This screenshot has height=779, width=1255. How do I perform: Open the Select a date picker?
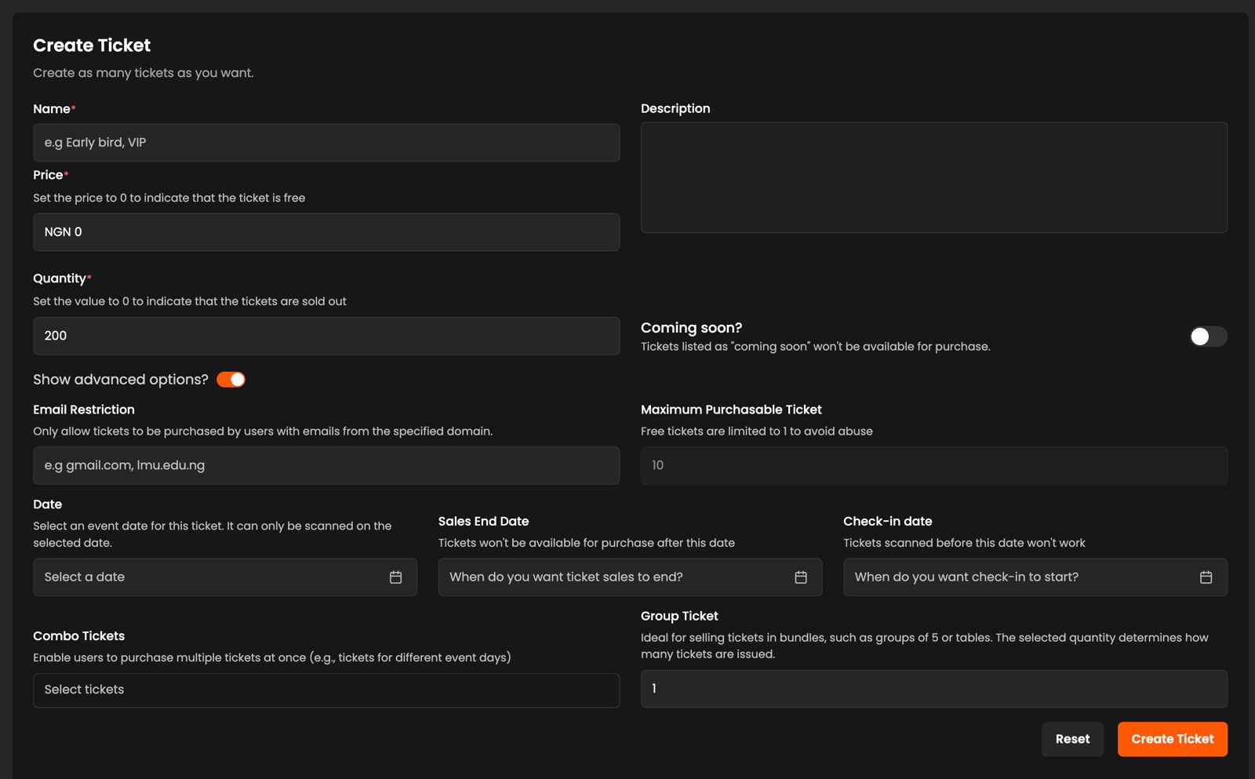pyautogui.click(x=212, y=577)
